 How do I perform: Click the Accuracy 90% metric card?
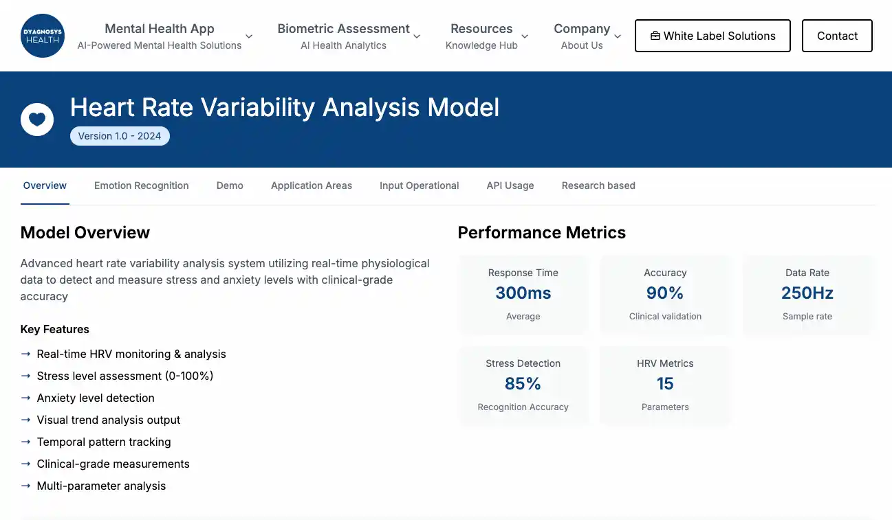pyautogui.click(x=665, y=294)
